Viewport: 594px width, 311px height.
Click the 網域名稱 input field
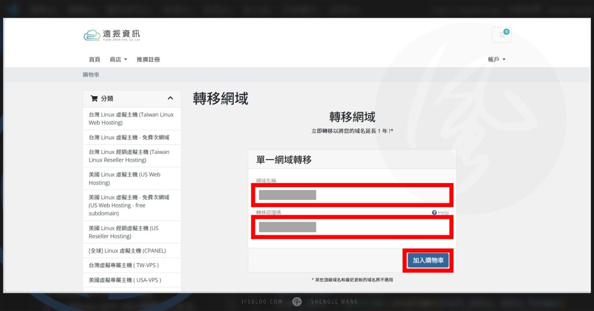[352, 194]
